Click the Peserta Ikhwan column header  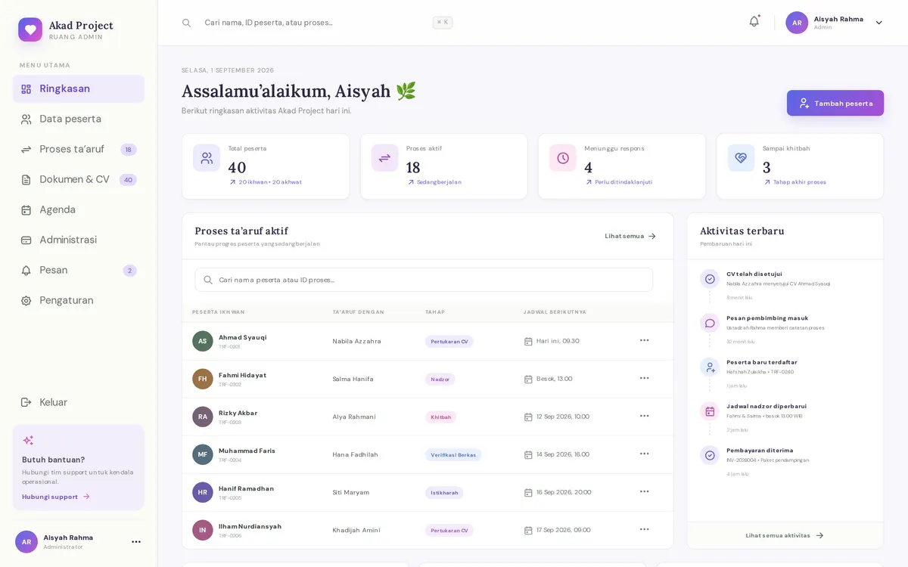pos(219,311)
